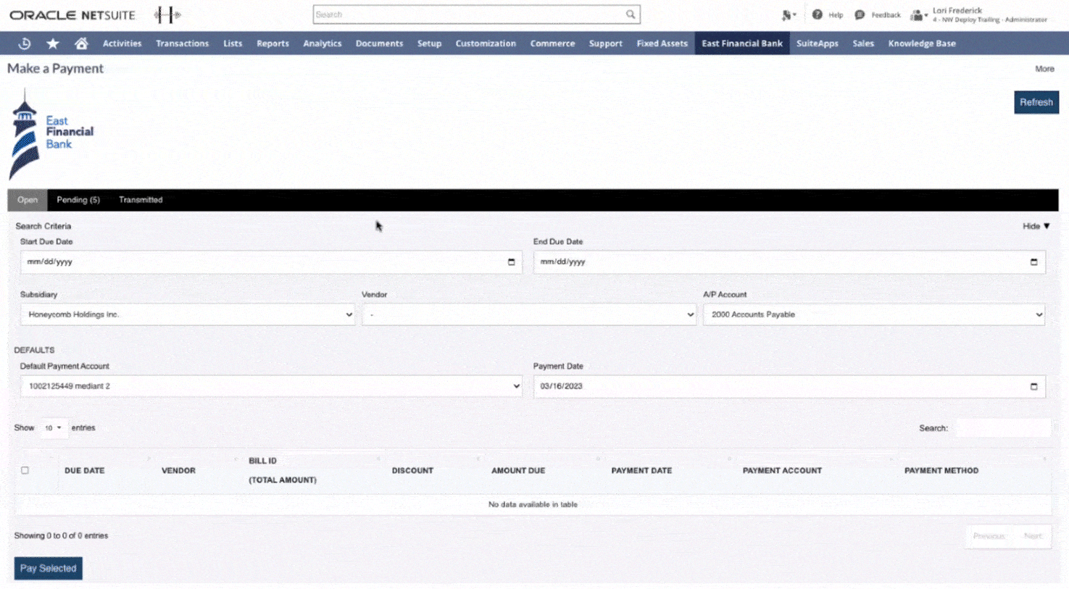
Task: Switch to the Transmitted tab
Action: click(141, 200)
